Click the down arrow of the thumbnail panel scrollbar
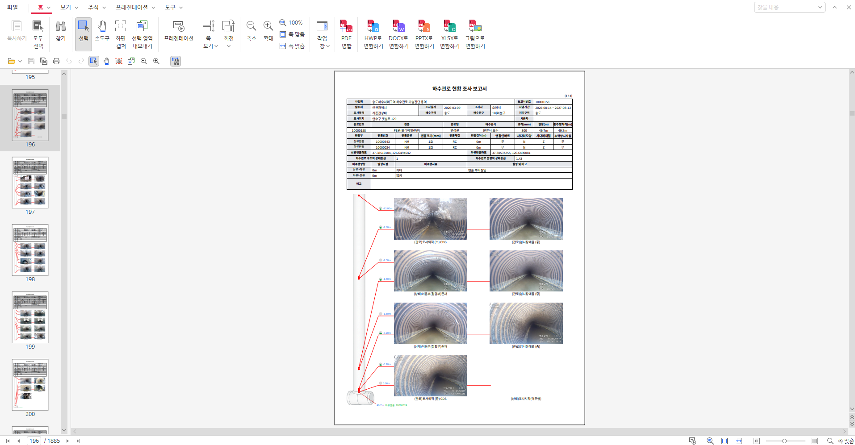 [x=64, y=430]
